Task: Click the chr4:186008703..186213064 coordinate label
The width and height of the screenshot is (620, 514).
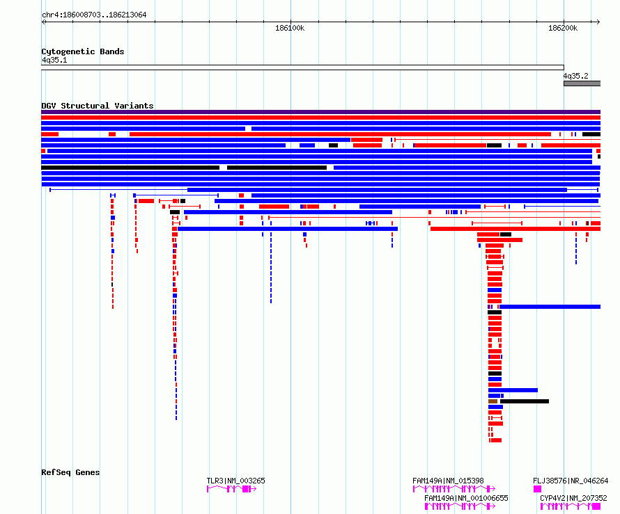Action: tap(94, 15)
